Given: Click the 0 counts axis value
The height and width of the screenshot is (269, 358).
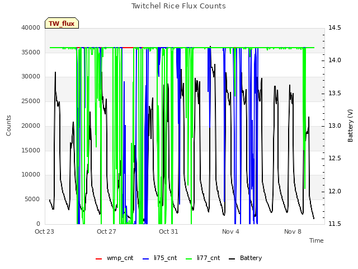Looking at the screenshot, I should (39, 224).
